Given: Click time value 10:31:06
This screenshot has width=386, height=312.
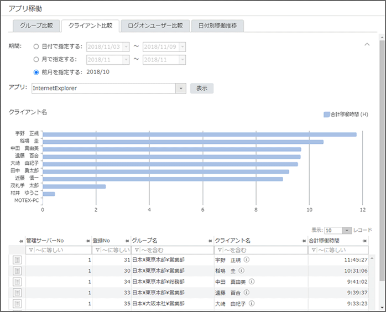Looking at the screenshot, I should coord(356,271).
